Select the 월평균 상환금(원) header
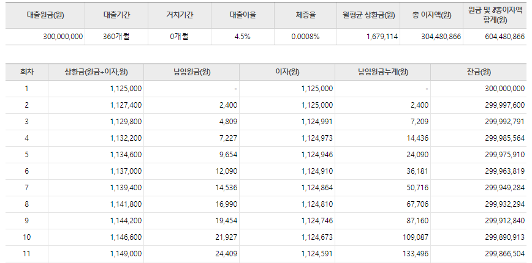 point(368,15)
